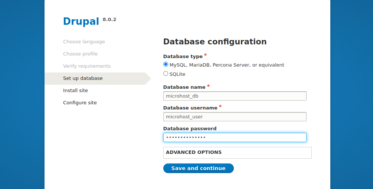Click the Choose language step

(x=84, y=42)
